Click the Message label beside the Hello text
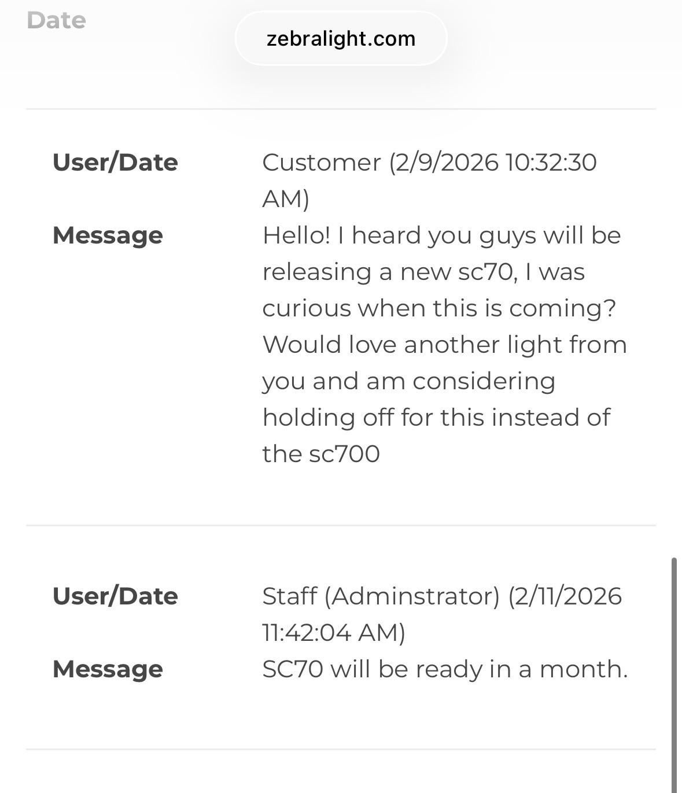 108,235
